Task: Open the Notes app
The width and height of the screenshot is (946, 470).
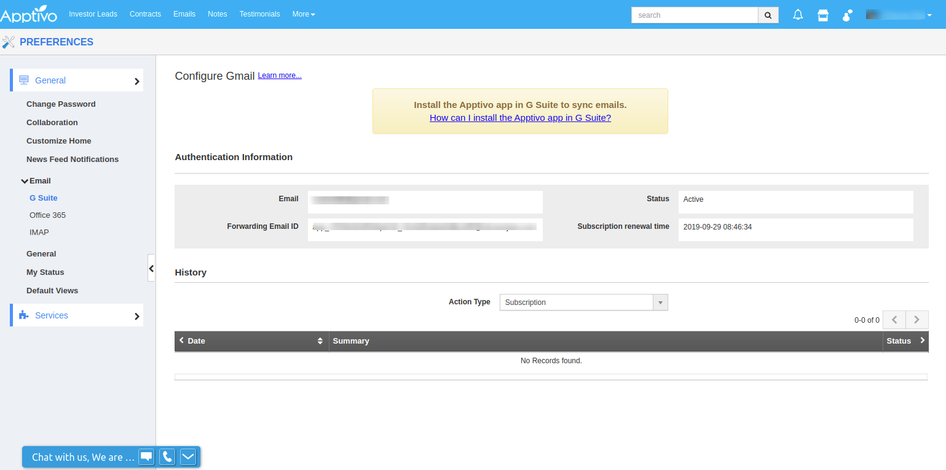Action: [x=217, y=14]
